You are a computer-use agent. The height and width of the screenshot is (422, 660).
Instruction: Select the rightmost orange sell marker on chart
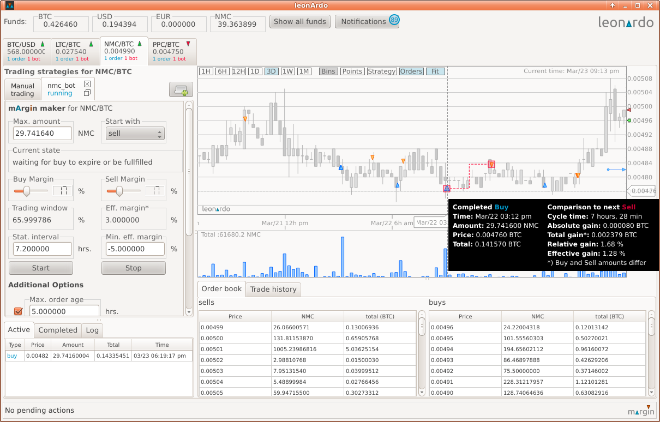click(x=578, y=175)
